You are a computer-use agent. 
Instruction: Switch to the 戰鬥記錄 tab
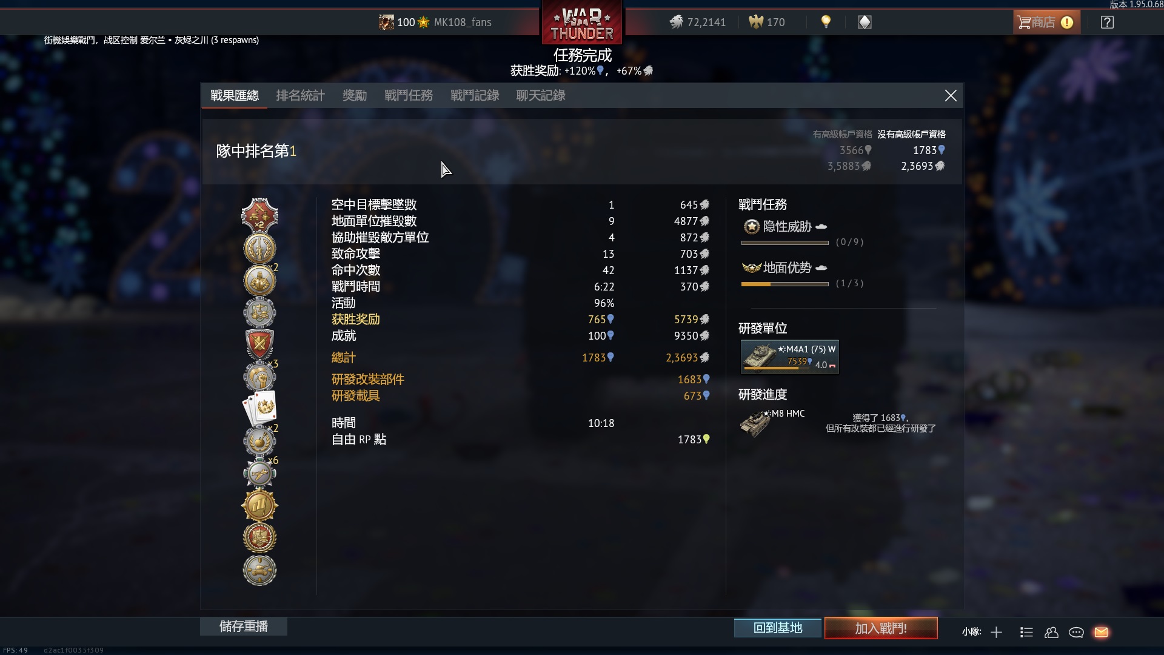click(x=475, y=95)
